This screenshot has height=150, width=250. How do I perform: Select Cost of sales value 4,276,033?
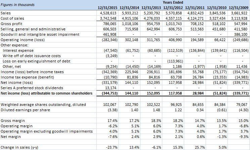coord(152,18)
